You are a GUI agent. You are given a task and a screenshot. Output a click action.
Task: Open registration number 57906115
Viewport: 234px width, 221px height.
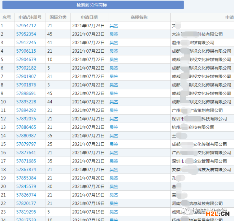(26, 51)
